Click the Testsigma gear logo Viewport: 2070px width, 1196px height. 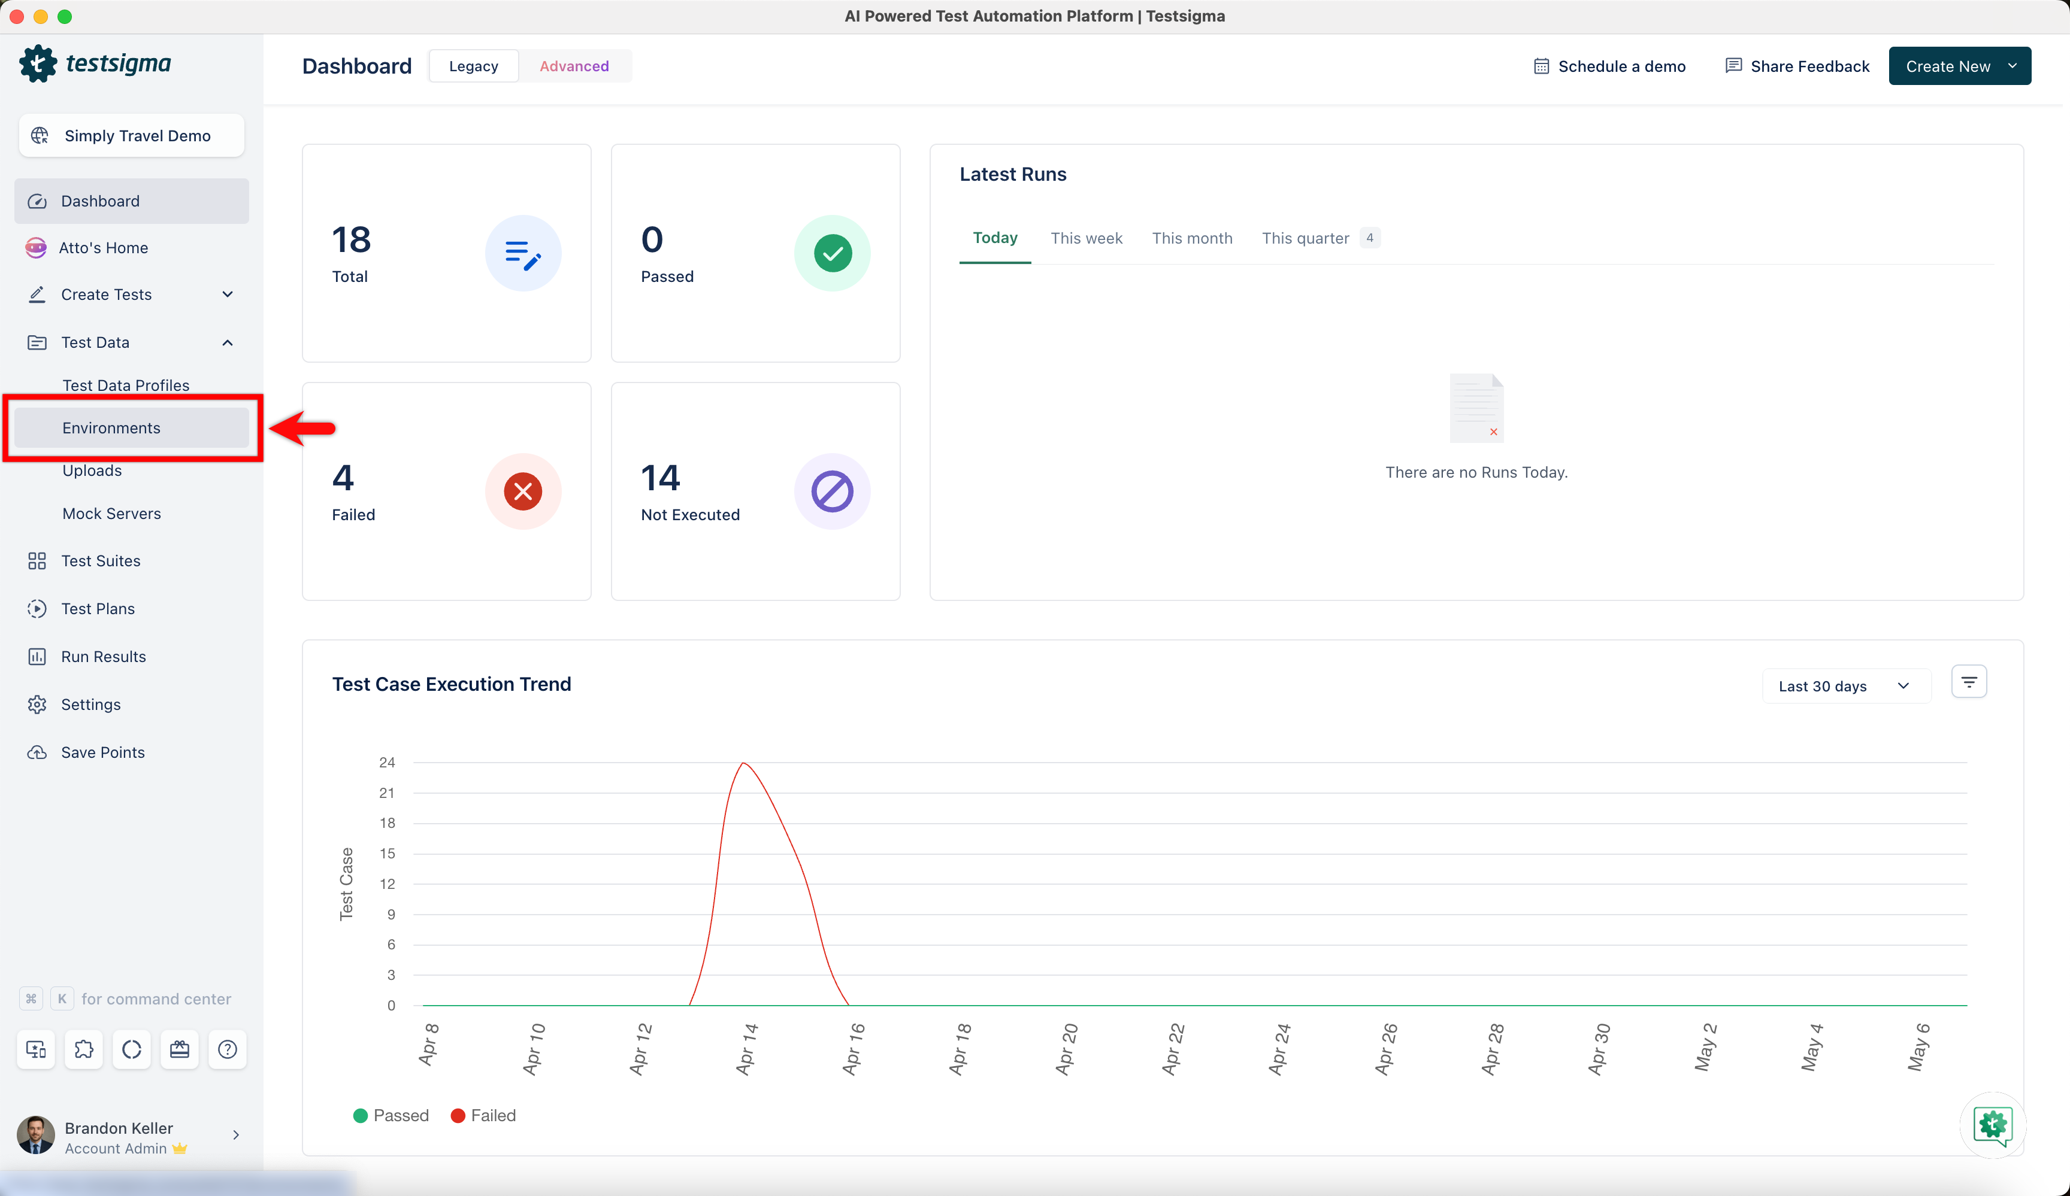pyautogui.click(x=38, y=63)
